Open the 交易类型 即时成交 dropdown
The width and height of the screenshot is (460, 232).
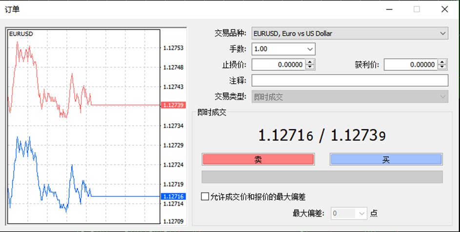(349, 97)
